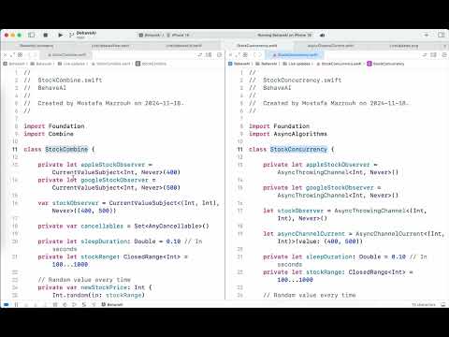Click StockCombine class in left breadcrumb

point(151,64)
